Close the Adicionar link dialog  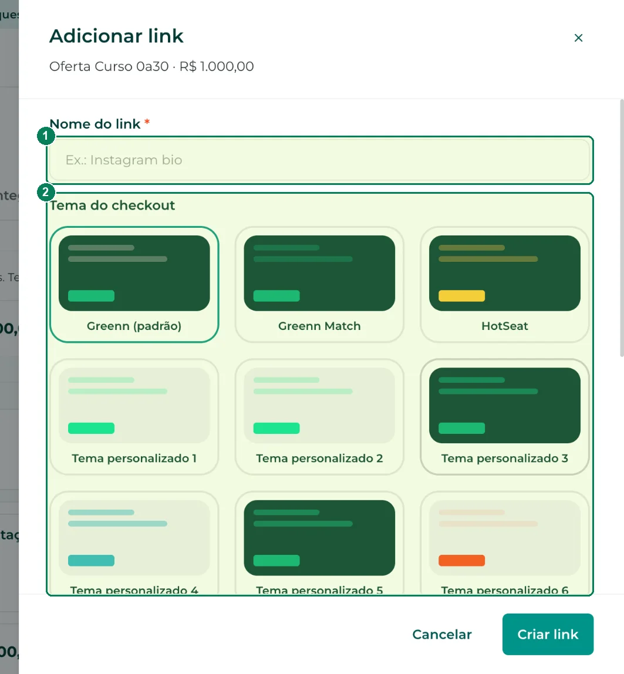coord(578,38)
